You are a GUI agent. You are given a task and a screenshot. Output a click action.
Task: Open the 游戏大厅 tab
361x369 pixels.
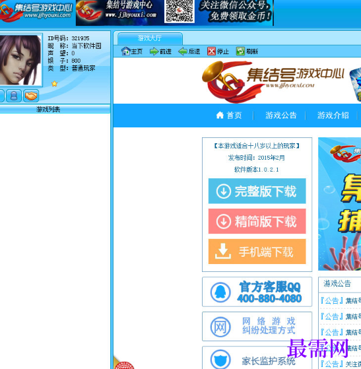(150, 38)
